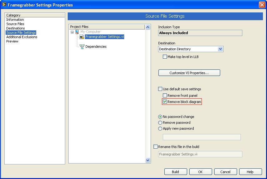Click the project files scroll up arrow

148,27
